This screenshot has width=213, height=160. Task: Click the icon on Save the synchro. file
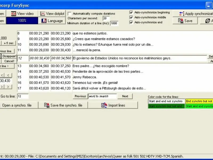(47, 105)
